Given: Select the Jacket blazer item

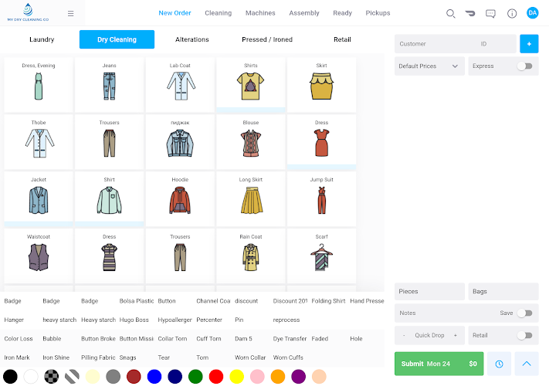Looking at the screenshot, I should point(39,198).
